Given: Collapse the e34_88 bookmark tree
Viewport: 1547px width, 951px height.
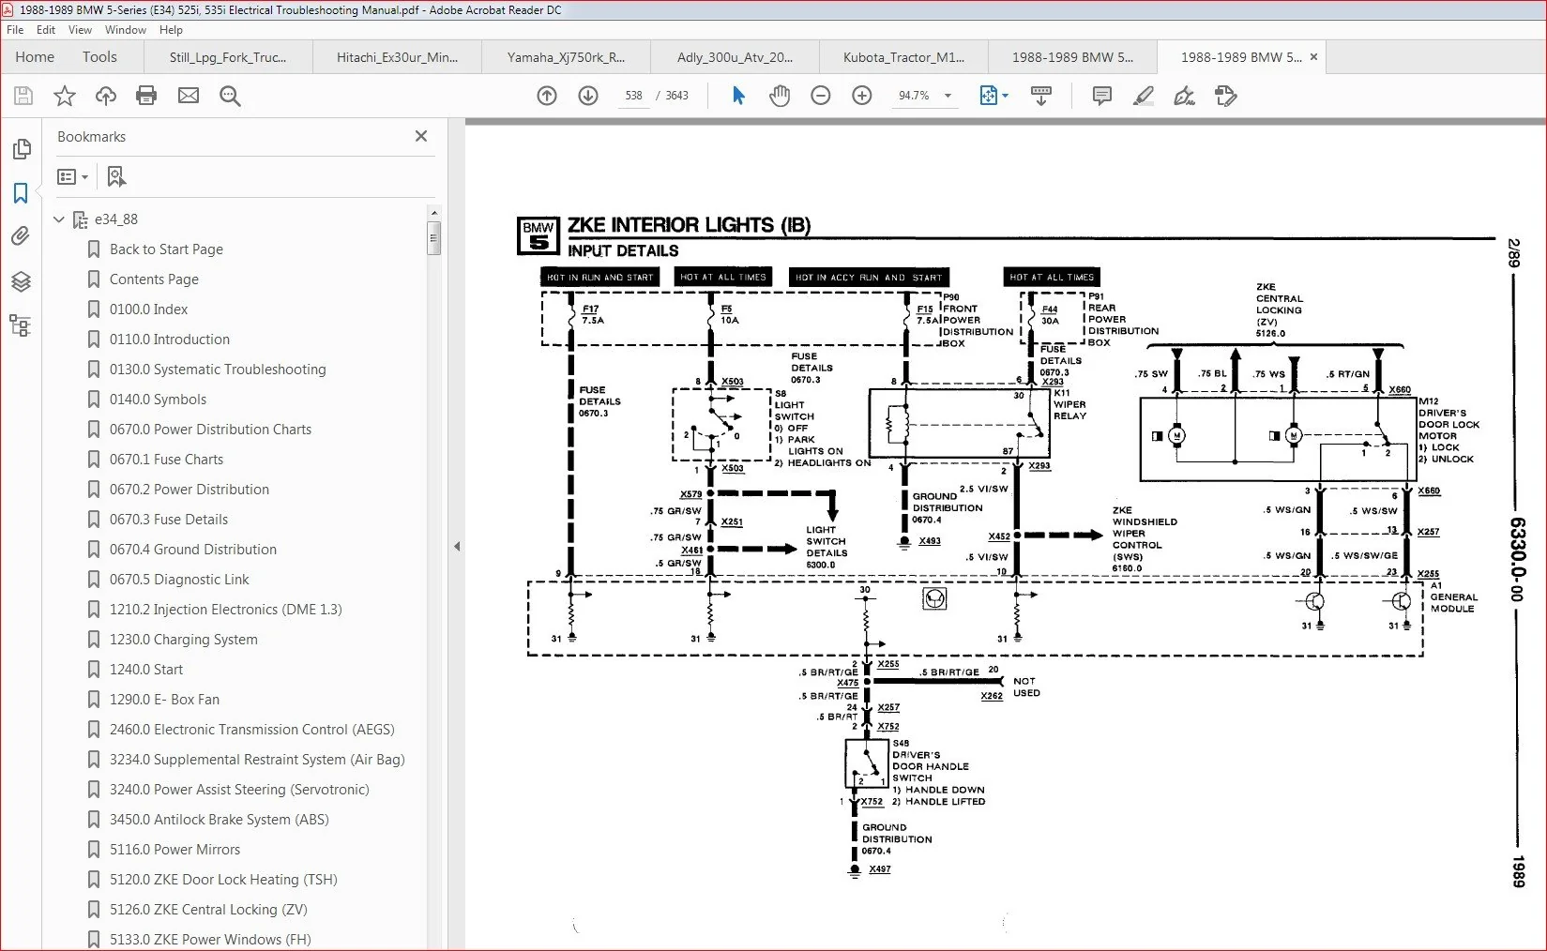Looking at the screenshot, I should pos(59,219).
